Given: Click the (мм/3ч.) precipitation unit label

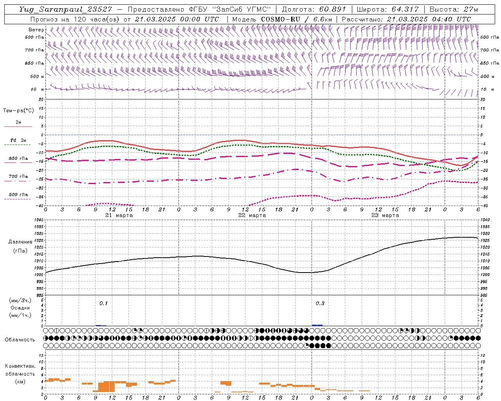Looking at the screenshot, I should [20, 300].
